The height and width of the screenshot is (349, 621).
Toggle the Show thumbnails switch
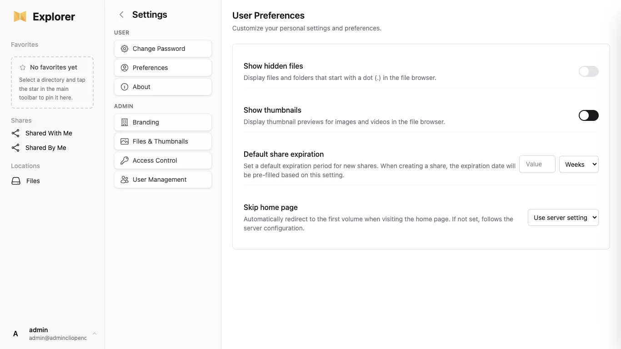click(588, 115)
